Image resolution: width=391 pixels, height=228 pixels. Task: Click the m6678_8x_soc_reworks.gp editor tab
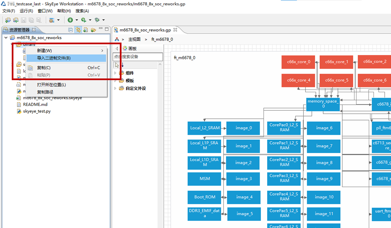pos(145,30)
